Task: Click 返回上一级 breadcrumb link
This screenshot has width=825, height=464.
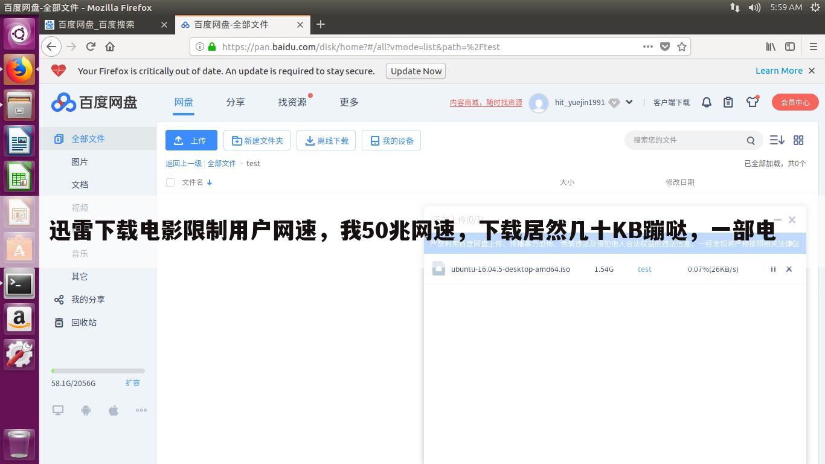Action: 184,164
